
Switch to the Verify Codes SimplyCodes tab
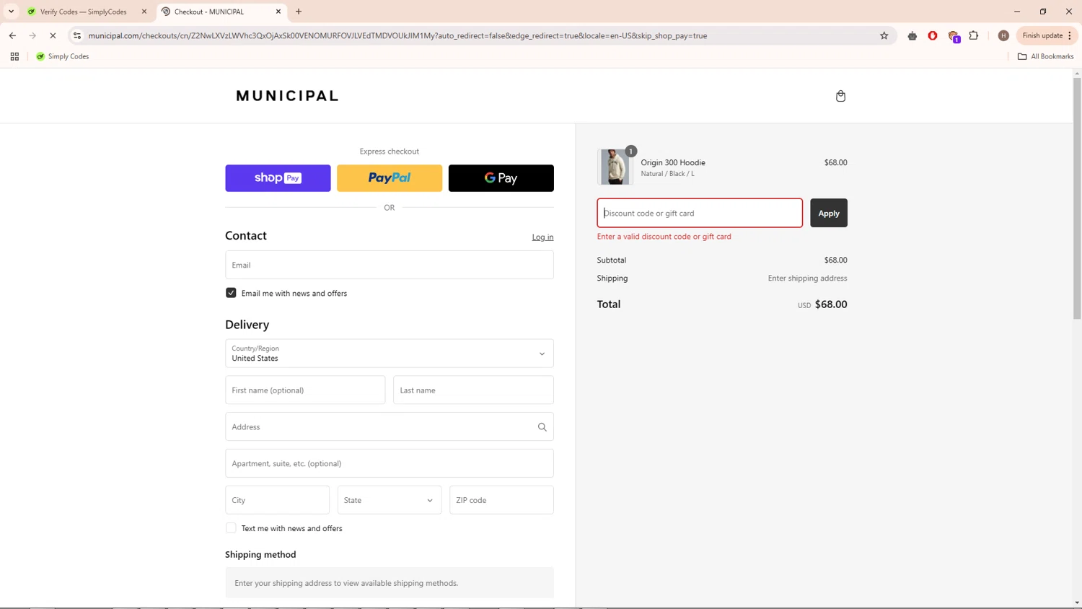click(85, 12)
